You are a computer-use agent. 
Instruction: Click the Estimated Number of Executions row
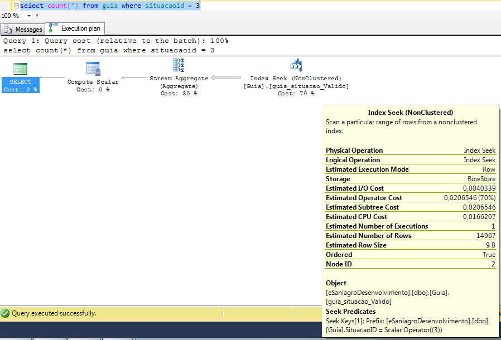tap(410, 226)
